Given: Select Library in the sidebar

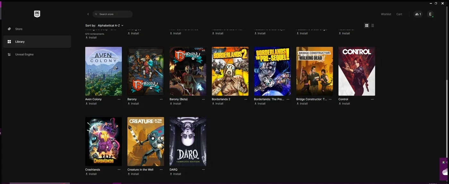Looking at the screenshot, I should tap(37, 42).
